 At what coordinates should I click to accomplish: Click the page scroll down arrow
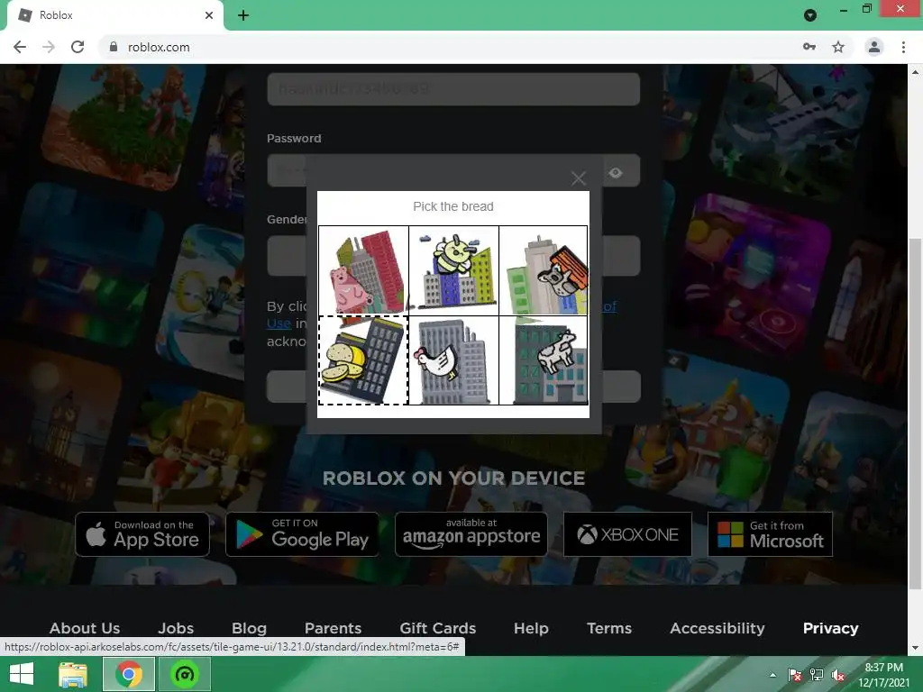click(x=915, y=648)
